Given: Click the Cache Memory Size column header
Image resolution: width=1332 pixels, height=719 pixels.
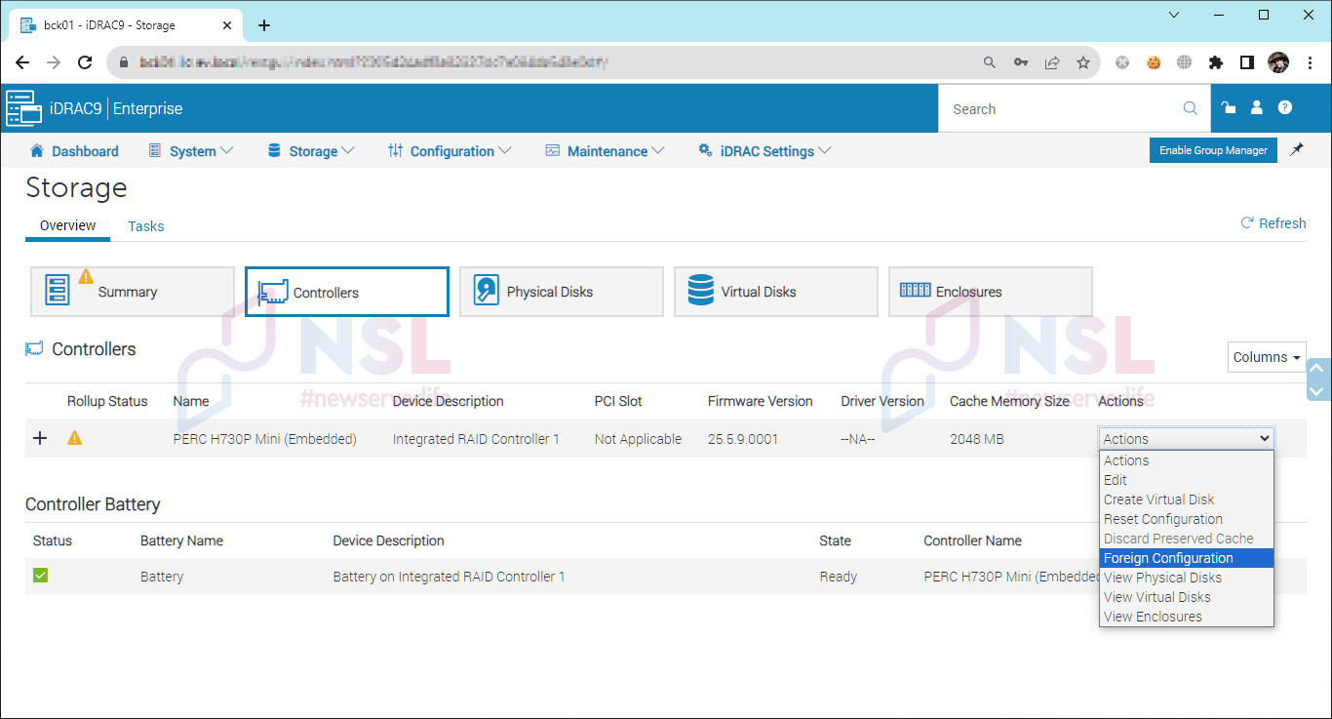Looking at the screenshot, I should 1009,401.
